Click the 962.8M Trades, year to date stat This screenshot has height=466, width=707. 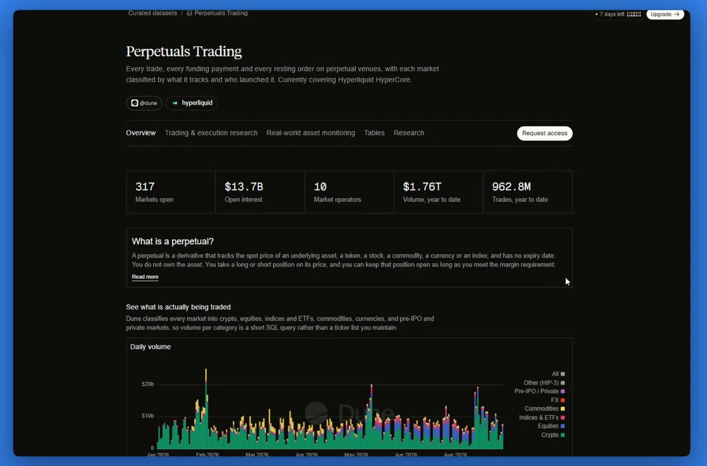pos(528,192)
